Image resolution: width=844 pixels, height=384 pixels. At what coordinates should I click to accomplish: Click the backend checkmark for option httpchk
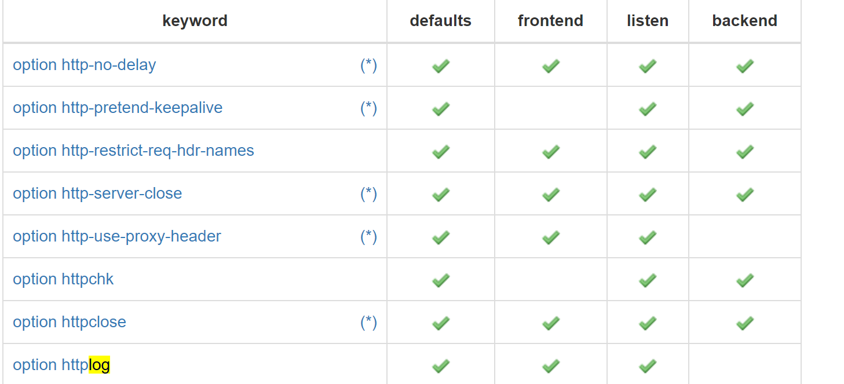click(x=745, y=280)
